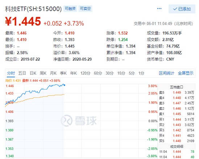Image resolution: width=199 pixels, height=159 pixels.
Task: Click the 已添加 watchlist button
Action: click(182, 9)
